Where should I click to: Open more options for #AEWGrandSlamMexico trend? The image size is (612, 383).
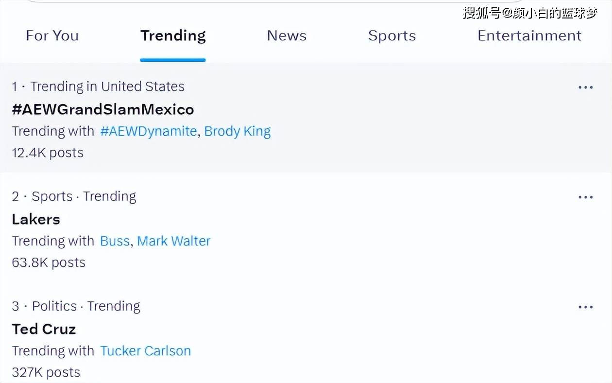pos(585,87)
